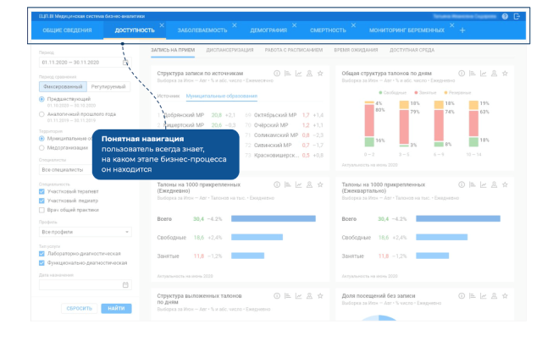Image resolution: width=542 pixels, height=341 pixels.
Task: Select the Фиксированный comparison mode
Action: pyautogui.click(x=63, y=86)
